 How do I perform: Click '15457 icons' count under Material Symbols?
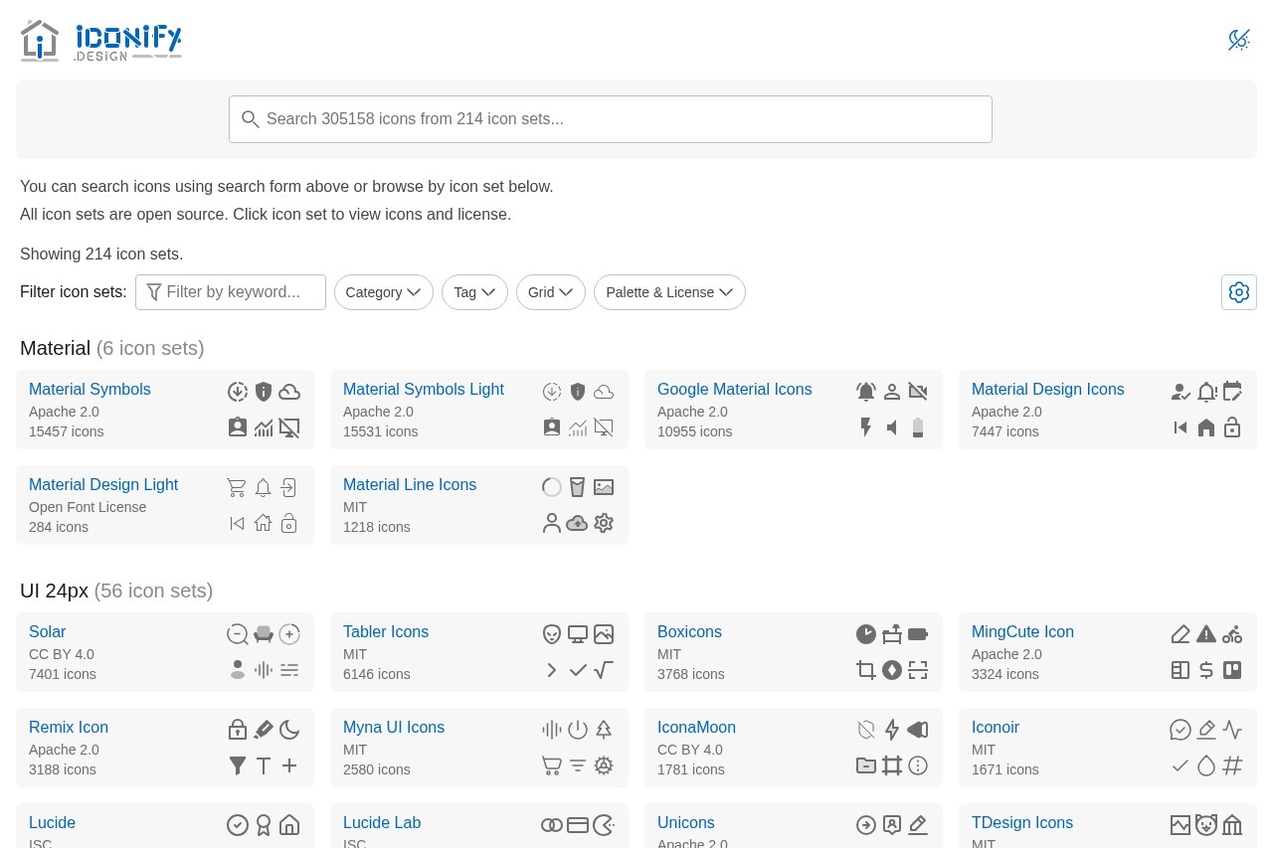pos(67,431)
